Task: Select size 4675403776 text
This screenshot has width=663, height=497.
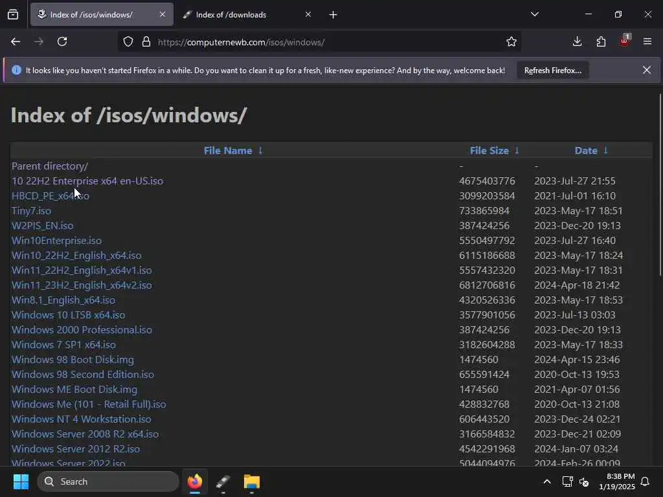Action: pos(487,181)
